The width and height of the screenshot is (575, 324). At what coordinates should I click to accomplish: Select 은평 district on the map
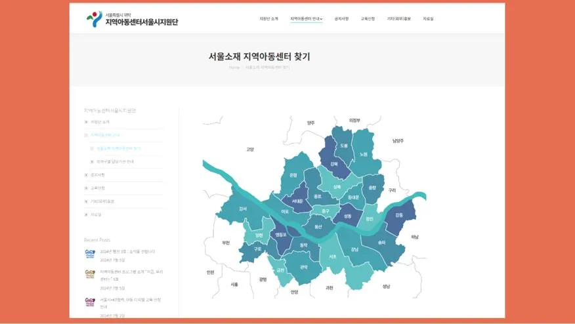[x=293, y=175]
